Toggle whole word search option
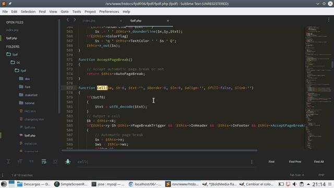 pyautogui.click(x=31, y=161)
